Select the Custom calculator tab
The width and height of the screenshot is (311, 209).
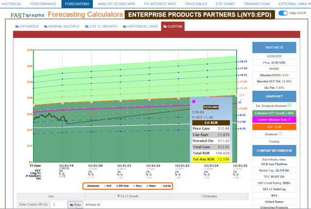(x=173, y=26)
